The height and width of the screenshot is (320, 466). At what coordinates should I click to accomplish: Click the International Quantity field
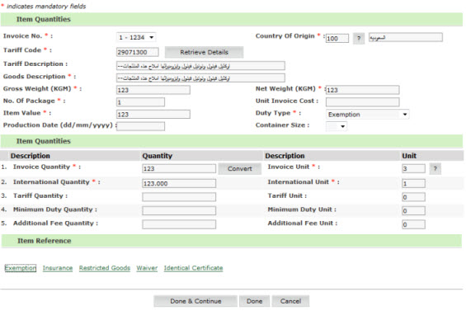pos(179,184)
